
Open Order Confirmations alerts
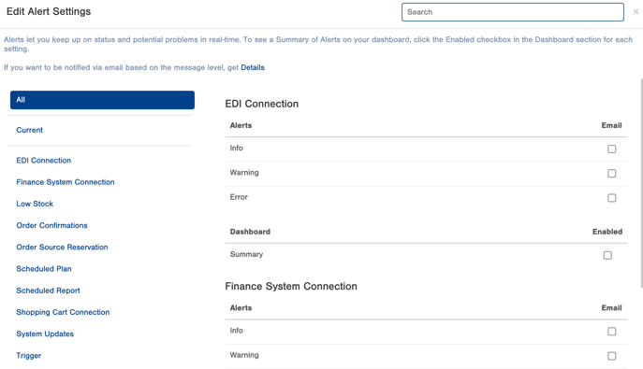[51, 225]
